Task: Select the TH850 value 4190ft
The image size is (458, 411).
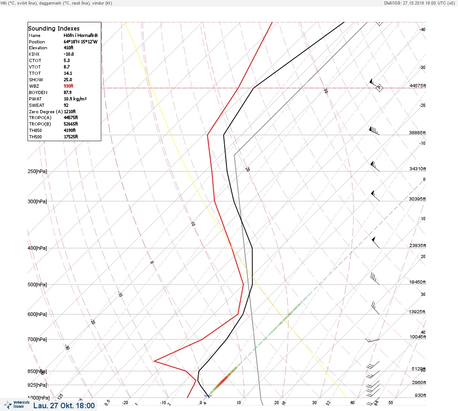Action: click(69, 130)
